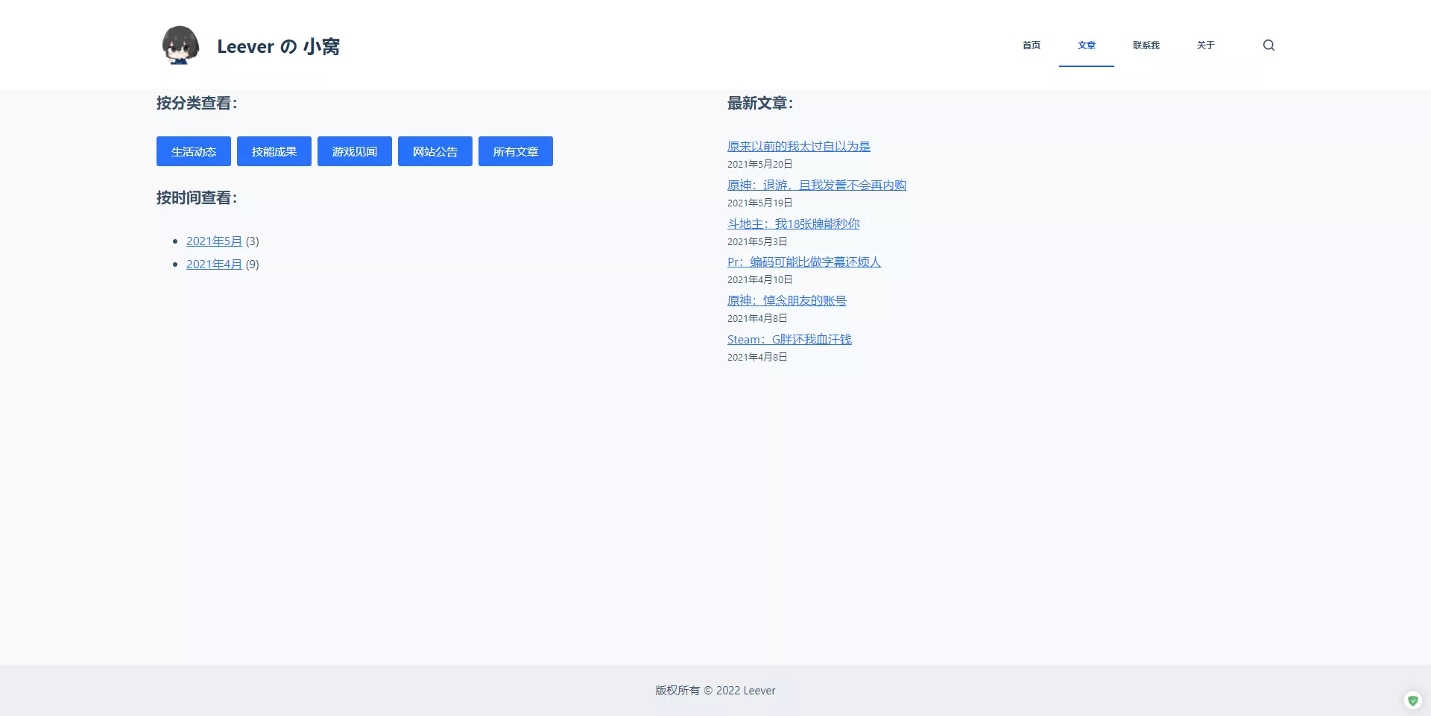Open the Steam：G胖还我血汗钱 article

(x=789, y=340)
